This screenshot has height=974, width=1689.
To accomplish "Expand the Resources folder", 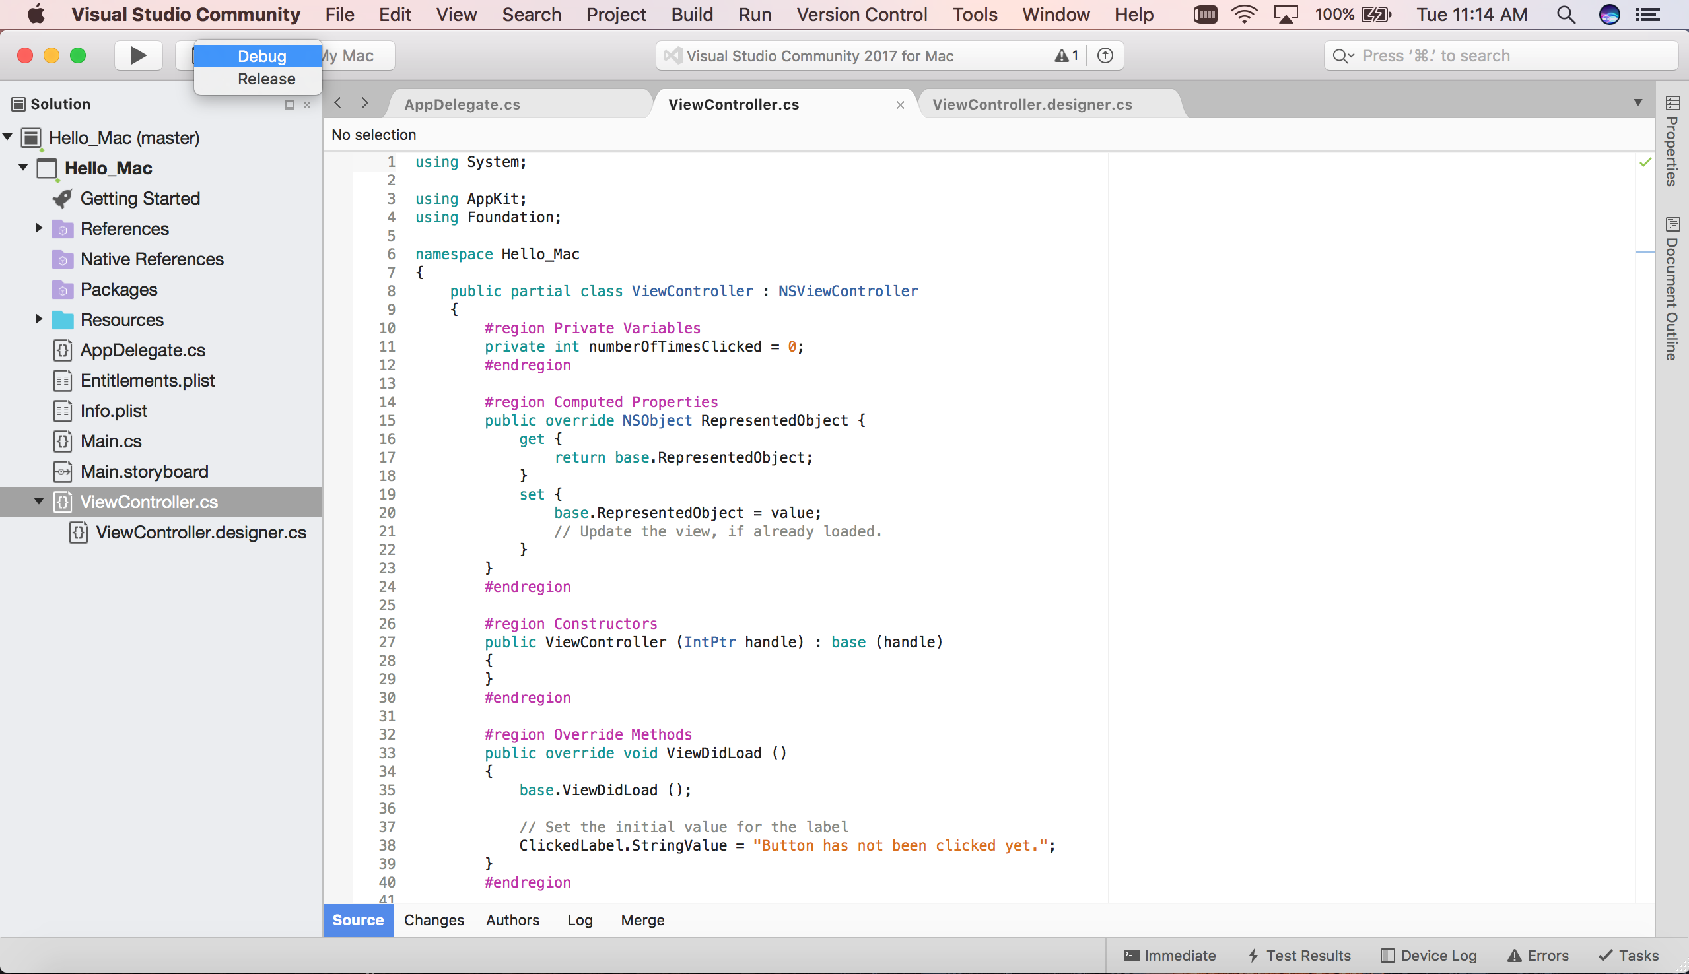I will point(39,319).
